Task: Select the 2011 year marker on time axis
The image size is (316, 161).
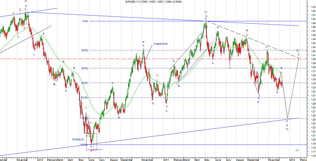Action: [166, 160]
